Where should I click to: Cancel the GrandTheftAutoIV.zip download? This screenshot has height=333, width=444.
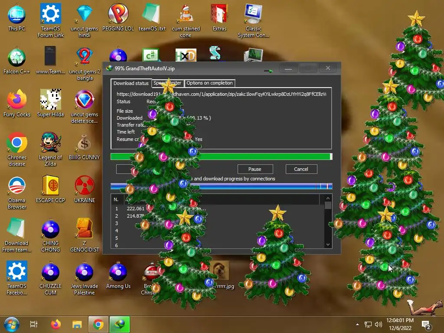coord(301,169)
